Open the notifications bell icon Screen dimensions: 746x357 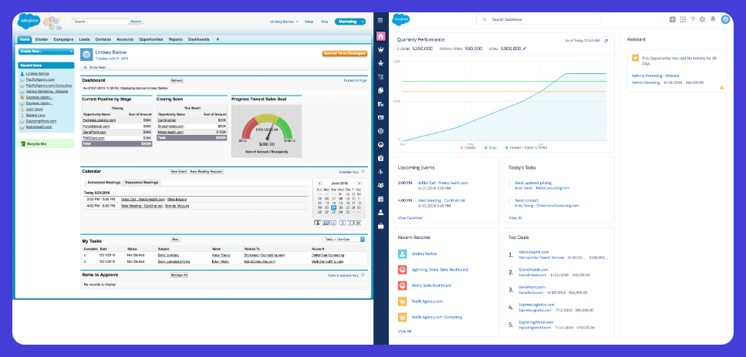point(713,19)
